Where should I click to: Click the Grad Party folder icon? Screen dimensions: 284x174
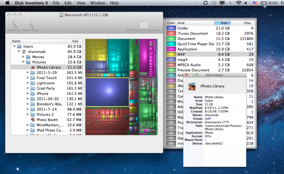[33, 88]
